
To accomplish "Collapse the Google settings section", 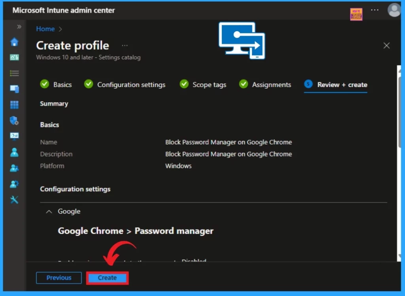I will click(49, 211).
